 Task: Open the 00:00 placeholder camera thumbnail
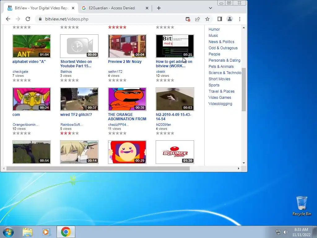79,46
